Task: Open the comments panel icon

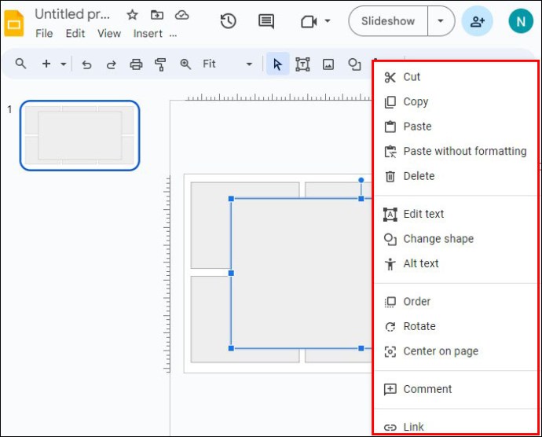Action: 266,21
